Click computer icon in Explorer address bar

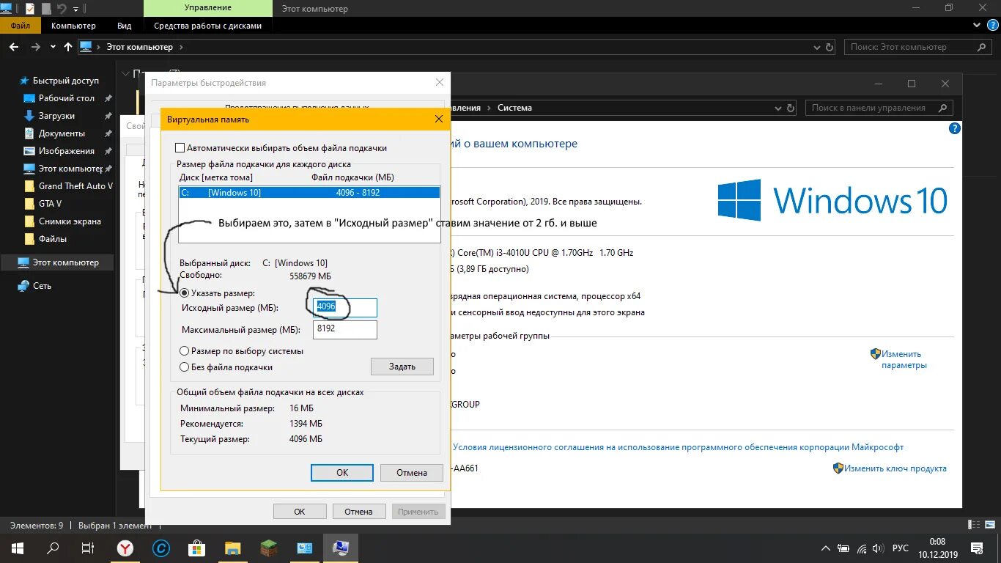click(x=86, y=47)
